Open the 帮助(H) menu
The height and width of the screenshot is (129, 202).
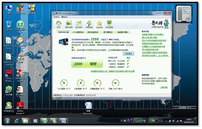click(x=64, y=17)
